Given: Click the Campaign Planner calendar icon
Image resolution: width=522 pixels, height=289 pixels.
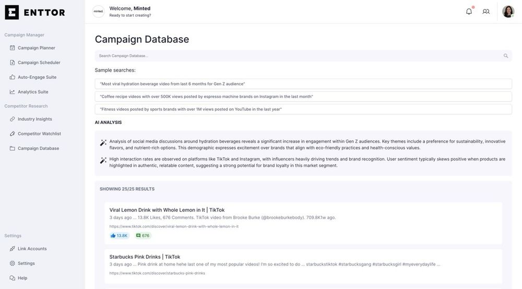Looking at the screenshot, I should coord(13,48).
